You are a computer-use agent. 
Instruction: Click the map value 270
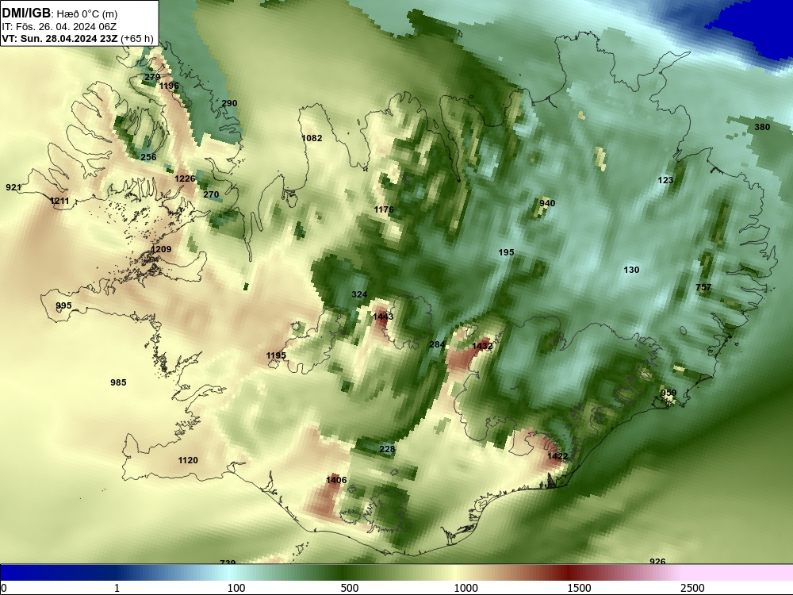pyautogui.click(x=211, y=194)
